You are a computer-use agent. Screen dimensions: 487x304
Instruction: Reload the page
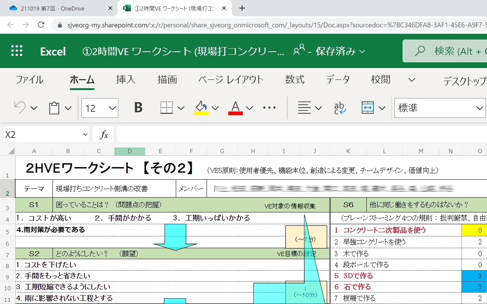41,25
